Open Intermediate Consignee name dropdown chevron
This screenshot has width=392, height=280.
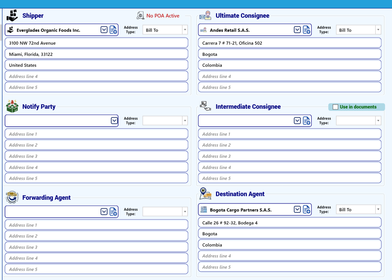(x=297, y=121)
